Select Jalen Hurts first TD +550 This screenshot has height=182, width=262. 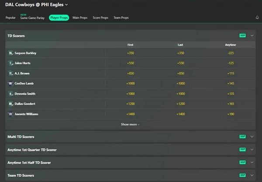pos(131,63)
